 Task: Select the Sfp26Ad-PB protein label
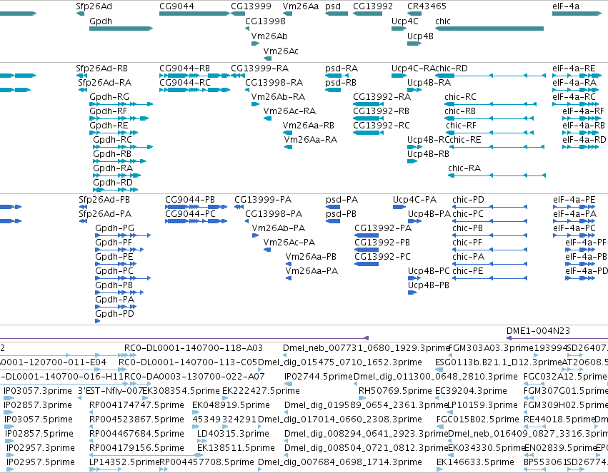tap(104, 200)
